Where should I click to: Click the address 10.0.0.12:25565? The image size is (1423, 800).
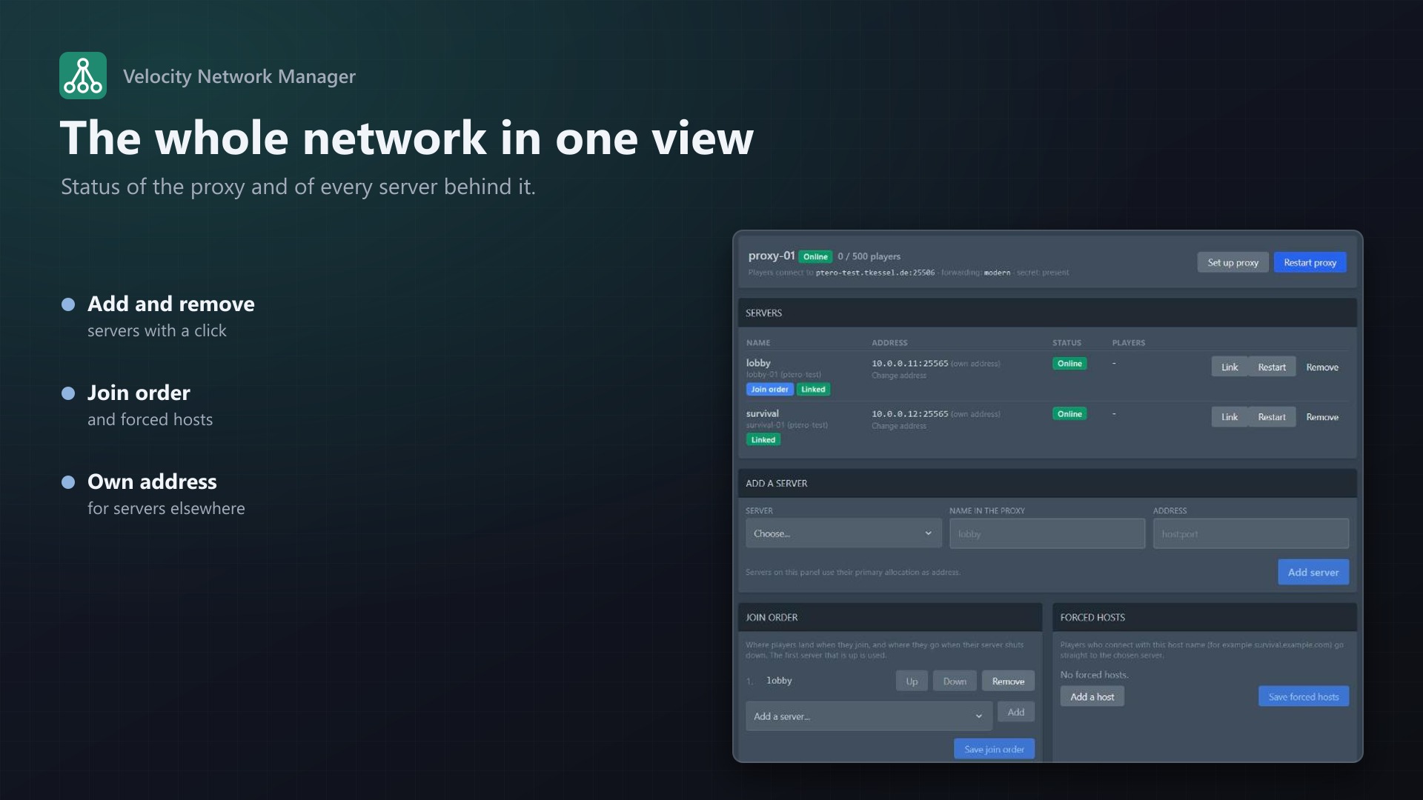click(x=909, y=413)
